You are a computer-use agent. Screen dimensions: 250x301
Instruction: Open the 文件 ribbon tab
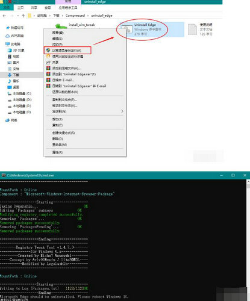coord(6,7)
